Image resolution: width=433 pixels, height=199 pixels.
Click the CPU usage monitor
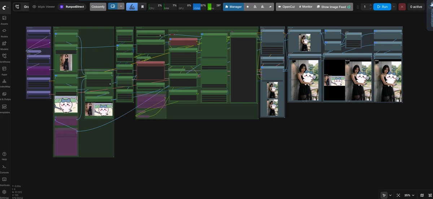click(x=156, y=6)
